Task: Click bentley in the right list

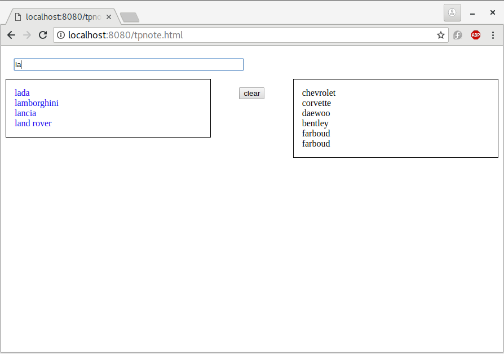Action: coord(315,123)
